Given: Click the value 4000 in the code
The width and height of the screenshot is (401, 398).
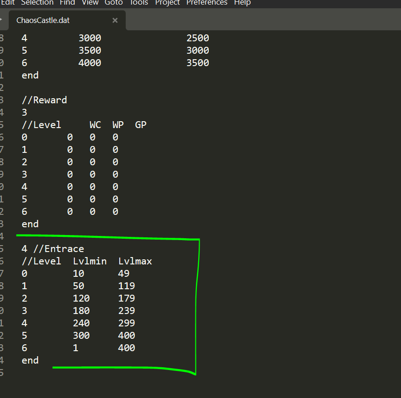Looking at the screenshot, I should (x=89, y=63).
